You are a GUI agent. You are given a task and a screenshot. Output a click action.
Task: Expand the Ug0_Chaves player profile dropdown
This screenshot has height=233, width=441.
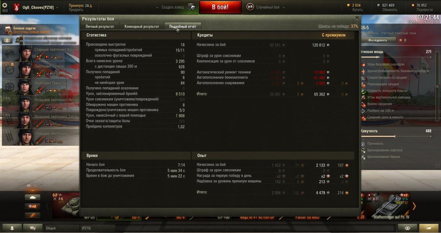click(36, 7)
